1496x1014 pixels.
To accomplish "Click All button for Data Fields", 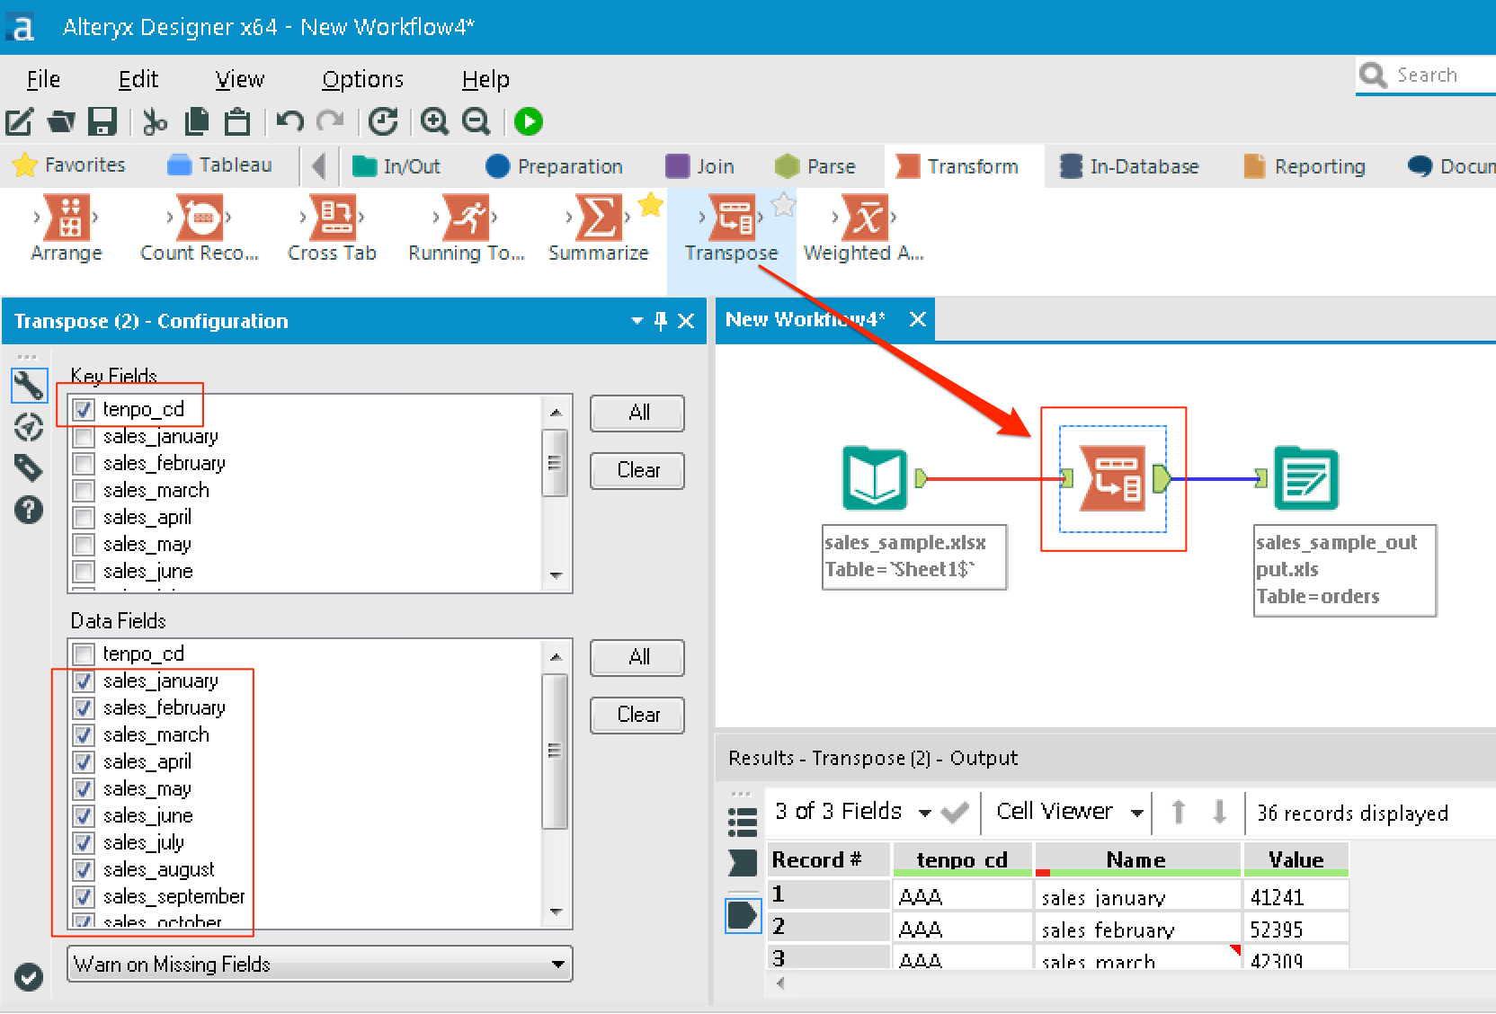I will (x=637, y=658).
